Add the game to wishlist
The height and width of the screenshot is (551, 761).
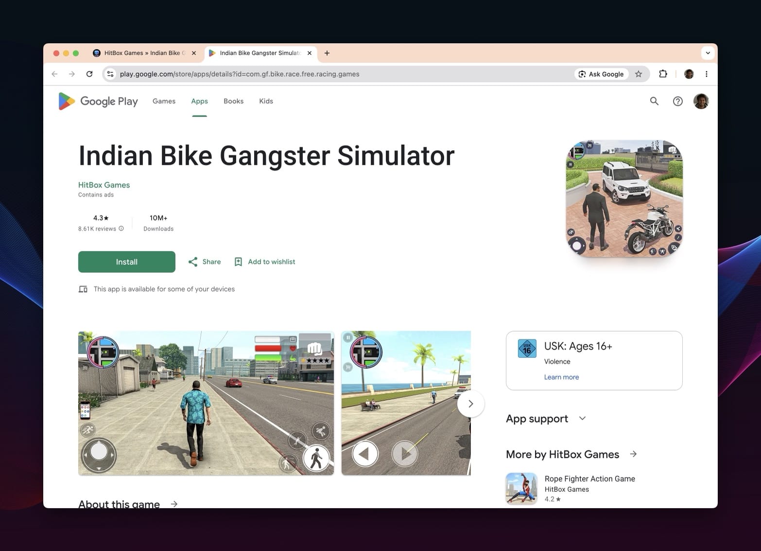[x=264, y=262]
